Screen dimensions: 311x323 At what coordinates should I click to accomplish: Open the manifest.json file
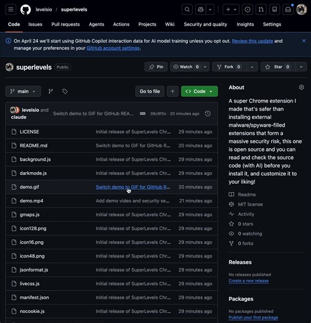pyautogui.click(x=34, y=298)
